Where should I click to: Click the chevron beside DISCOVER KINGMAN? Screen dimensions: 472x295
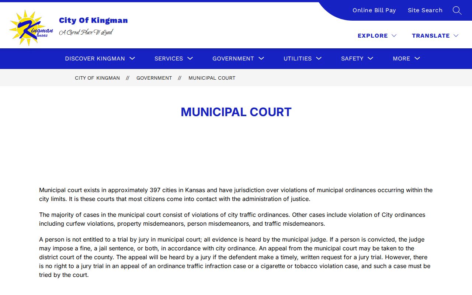pos(132,58)
